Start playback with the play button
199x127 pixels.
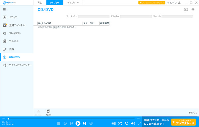pyautogui.click(x=78, y=123)
